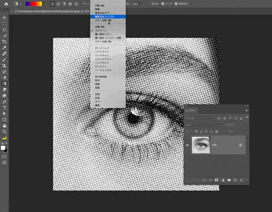Click the background color swatch
The width and height of the screenshot is (272, 212).
tap(6, 150)
